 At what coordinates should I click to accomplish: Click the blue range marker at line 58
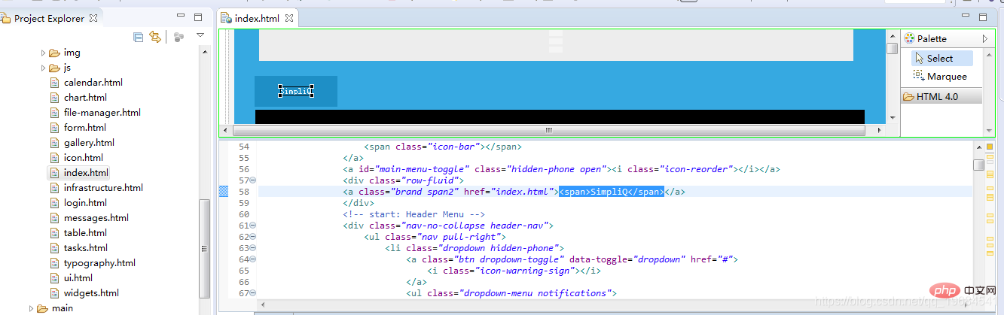(x=224, y=192)
